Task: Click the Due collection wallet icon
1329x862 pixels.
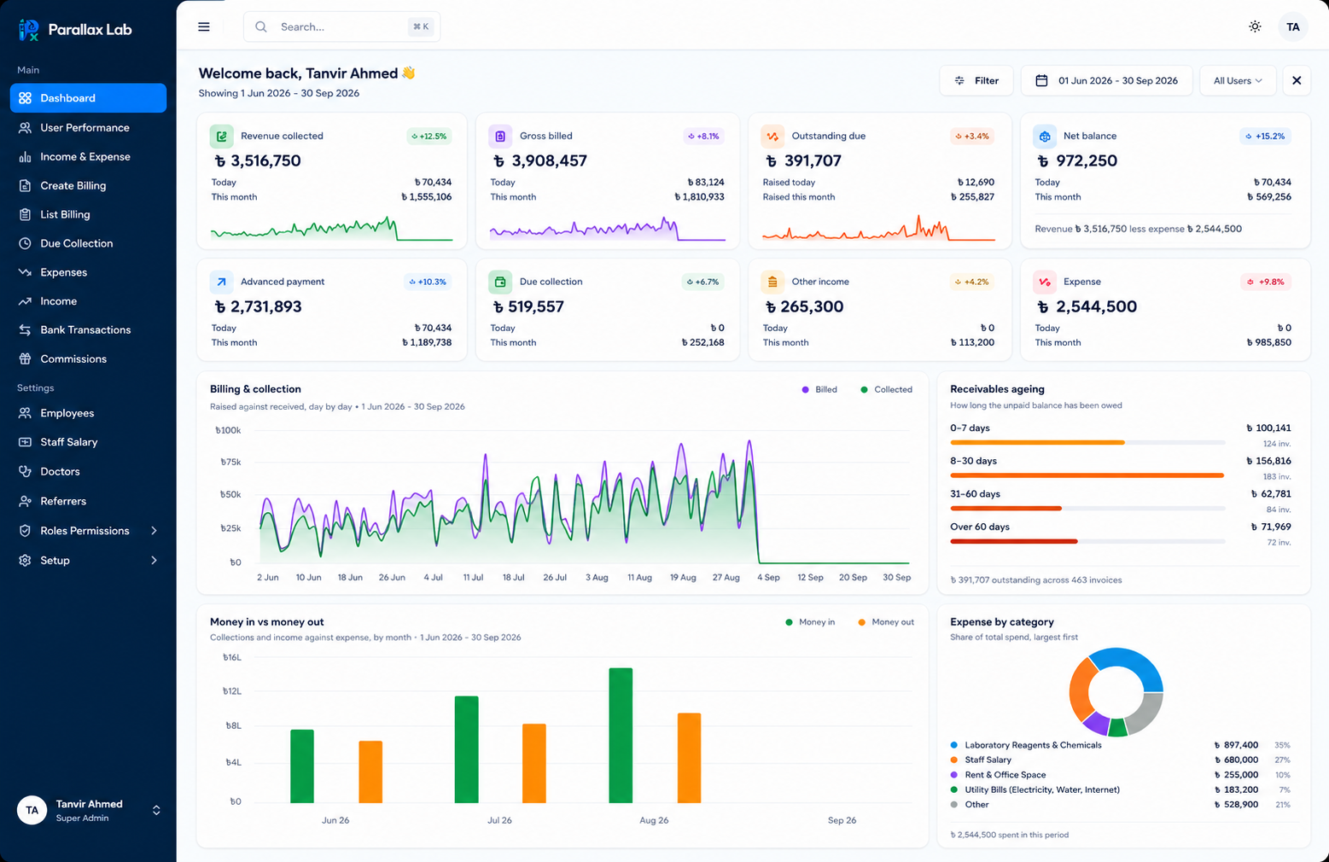Action: click(x=500, y=282)
